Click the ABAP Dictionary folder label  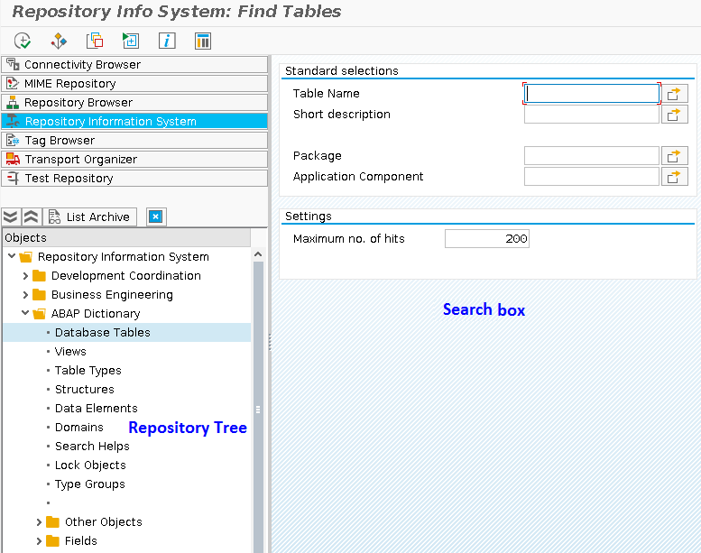(x=96, y=314)
